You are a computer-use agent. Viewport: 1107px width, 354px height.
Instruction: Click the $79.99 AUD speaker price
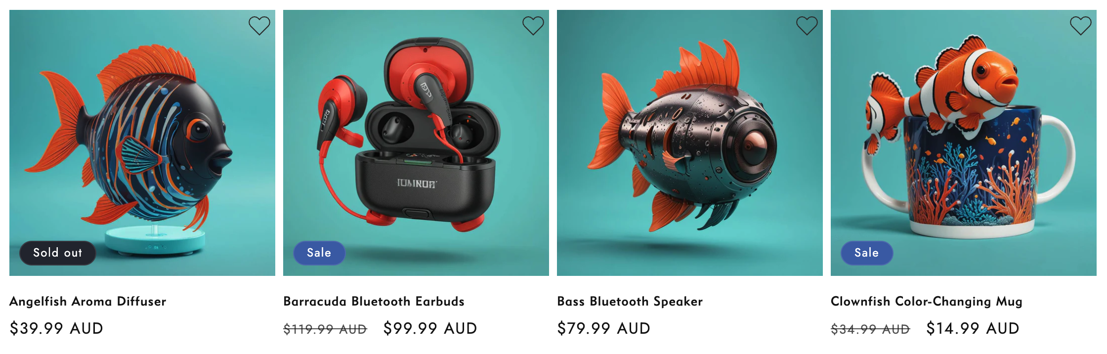pyautogui.click(x=604, y=328)
